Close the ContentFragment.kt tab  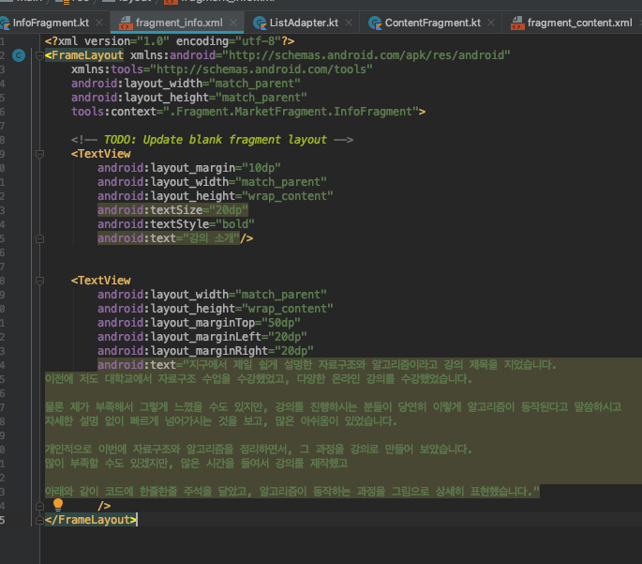(x=491, y=23)
